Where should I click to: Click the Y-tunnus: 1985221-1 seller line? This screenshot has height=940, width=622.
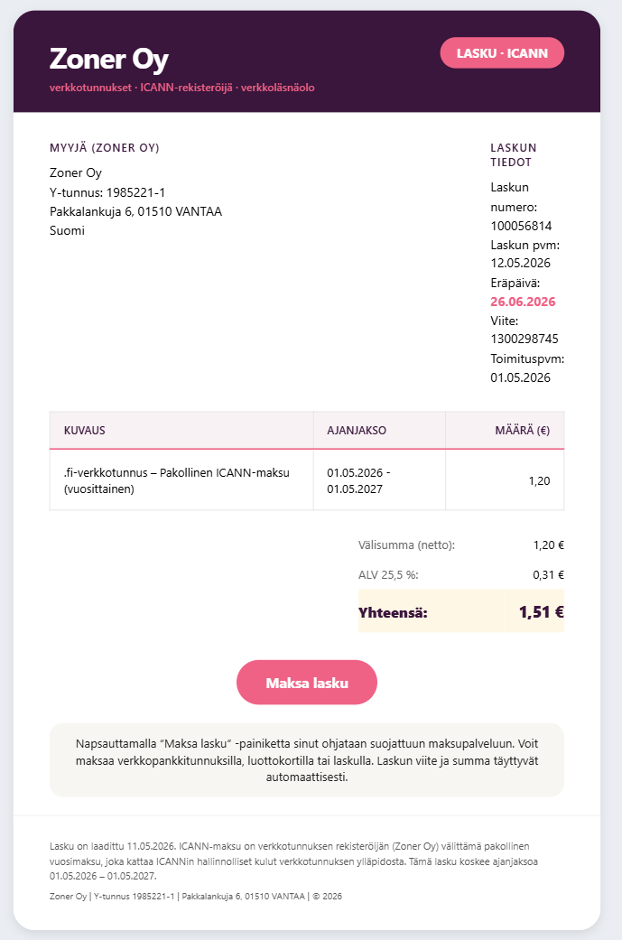pos(107,192)
